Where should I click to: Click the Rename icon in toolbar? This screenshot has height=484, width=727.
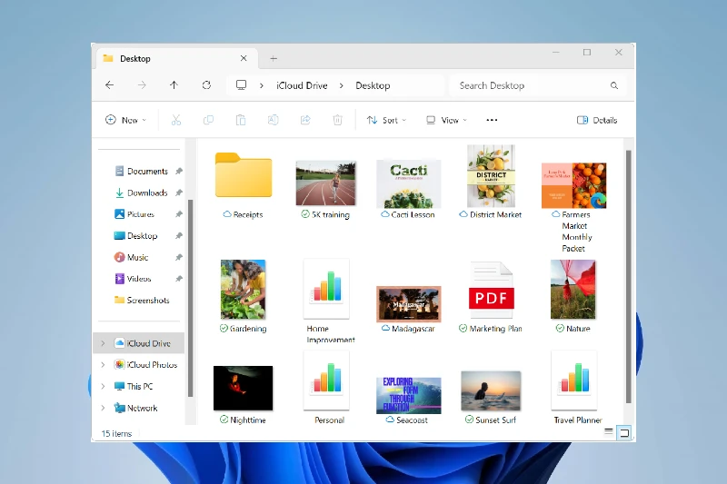tap(273, 120)
